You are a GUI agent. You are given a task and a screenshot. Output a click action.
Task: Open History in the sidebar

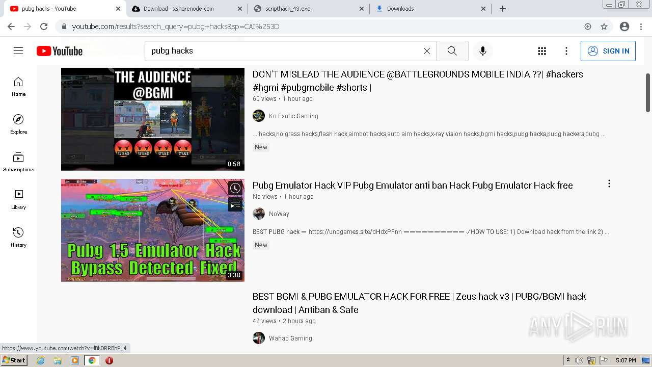[x=18, y=238]
